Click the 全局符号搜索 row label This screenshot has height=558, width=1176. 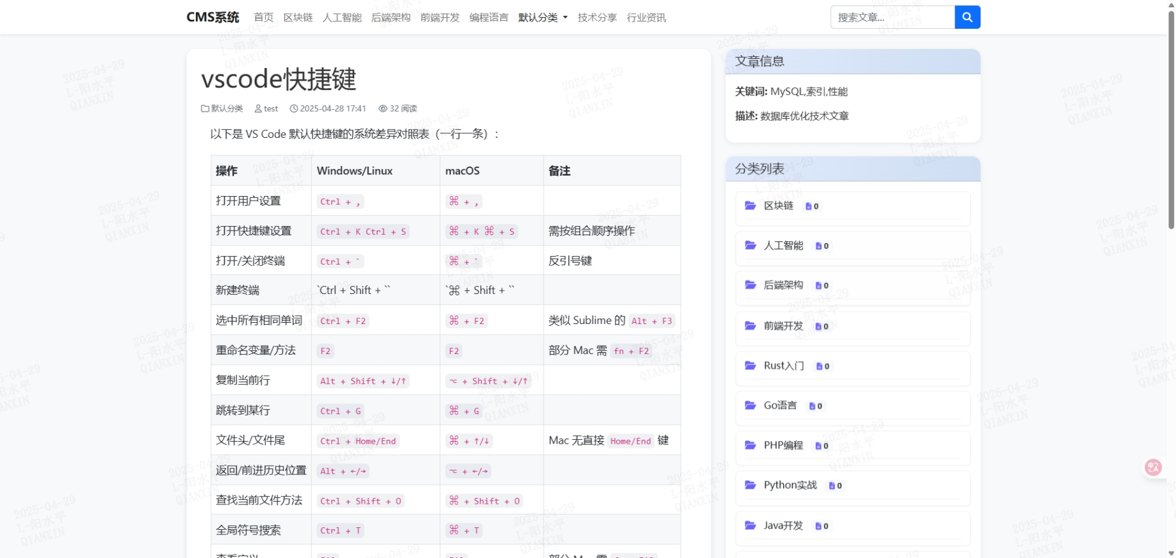(248, 530)
